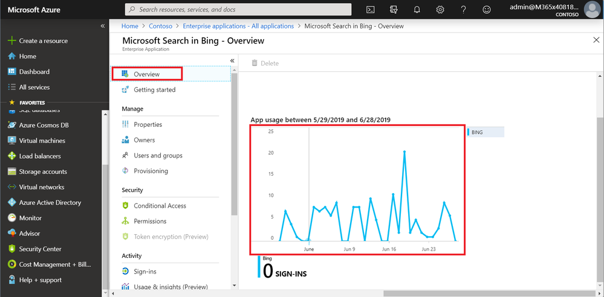Open the Directory + subscription filter icon
This screenshot has width=604, height=297.
[x=393, y=10]
